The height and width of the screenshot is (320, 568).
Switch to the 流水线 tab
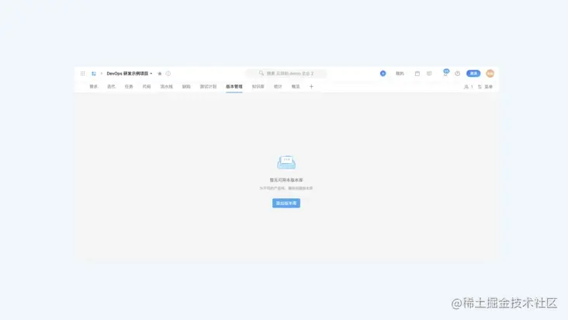point(167,87)
